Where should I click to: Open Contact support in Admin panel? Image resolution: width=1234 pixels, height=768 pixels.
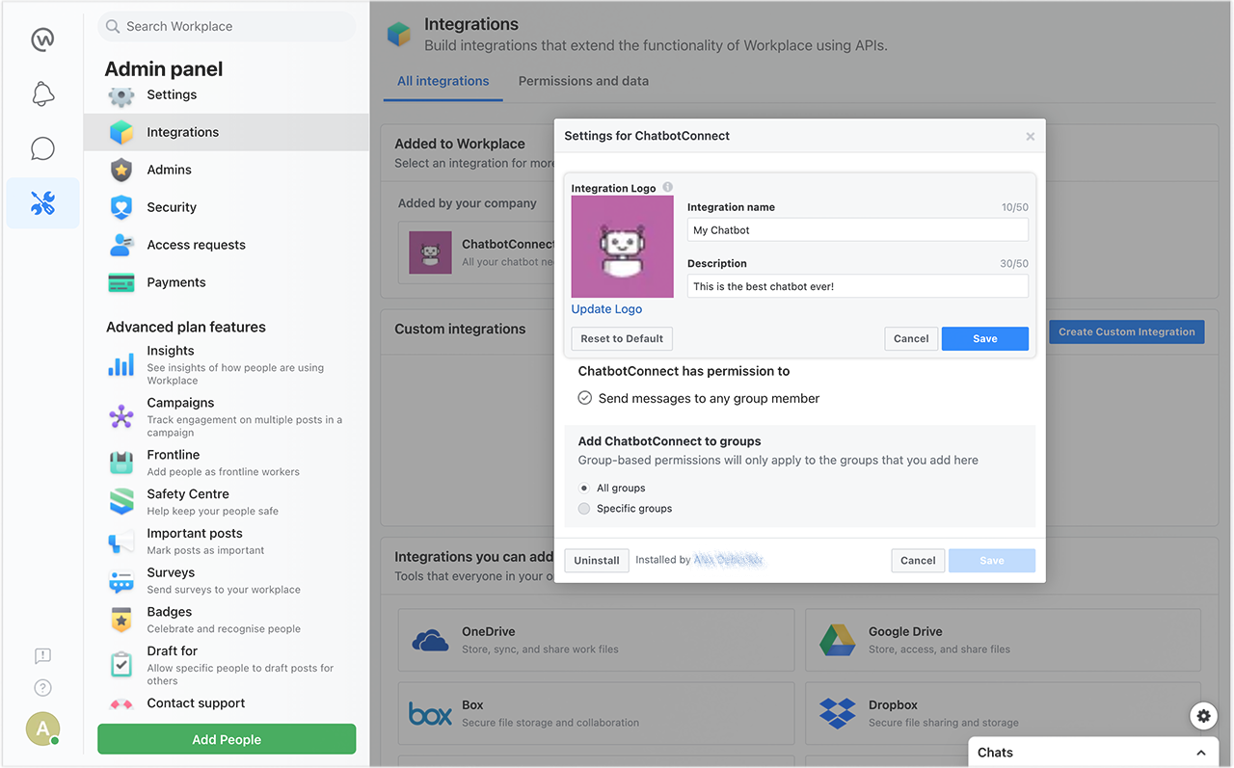[x=198, y=703]
